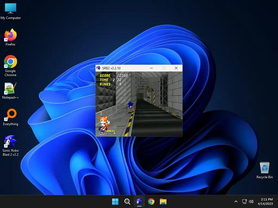Minimize the SRB2 v2.2.10 window
278x208 pixels.
coord(151,68)
